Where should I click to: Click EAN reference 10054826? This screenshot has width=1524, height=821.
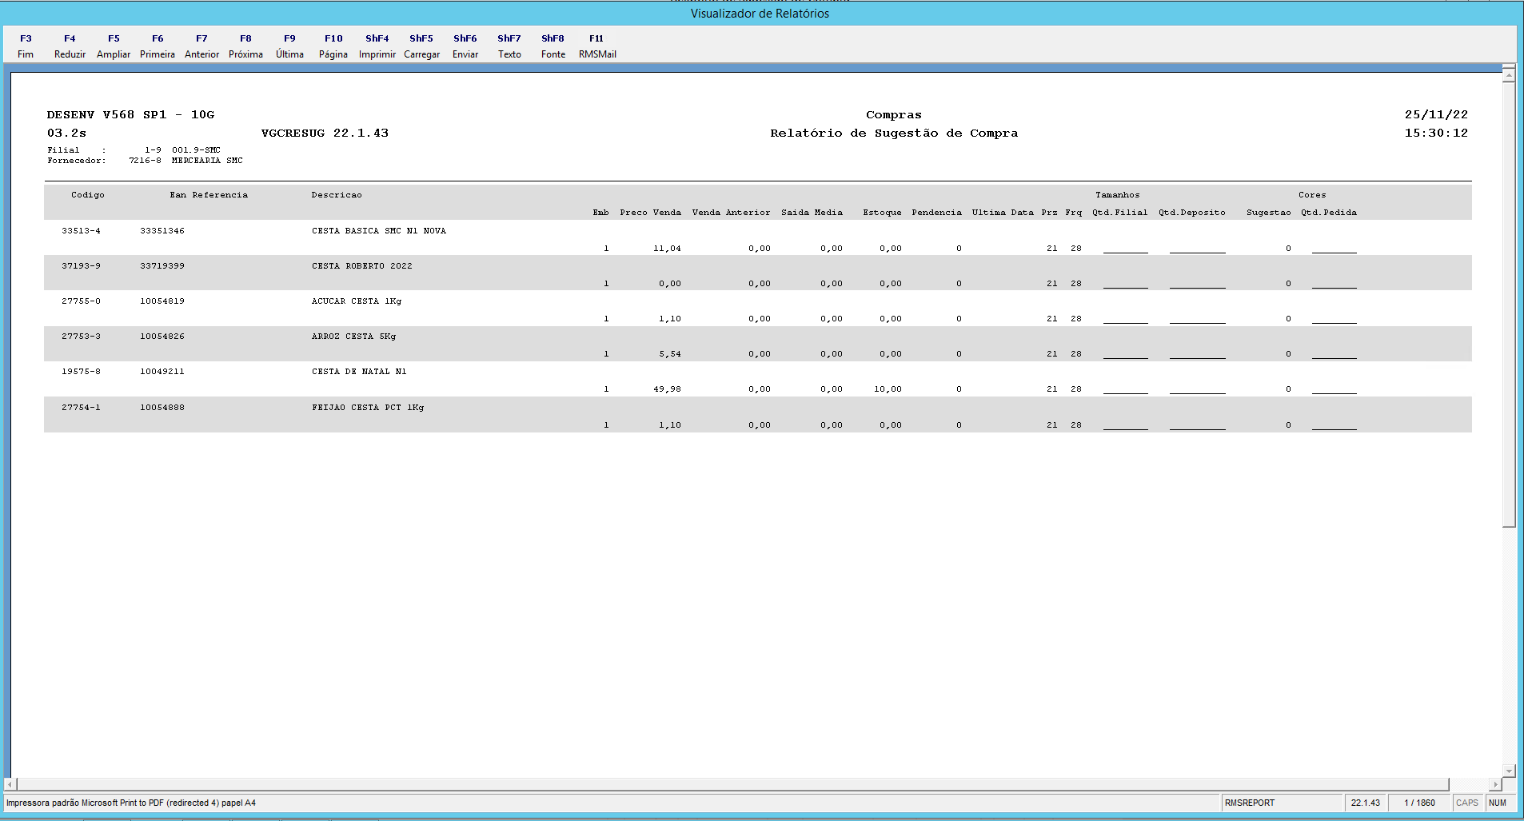coord(162,337)
